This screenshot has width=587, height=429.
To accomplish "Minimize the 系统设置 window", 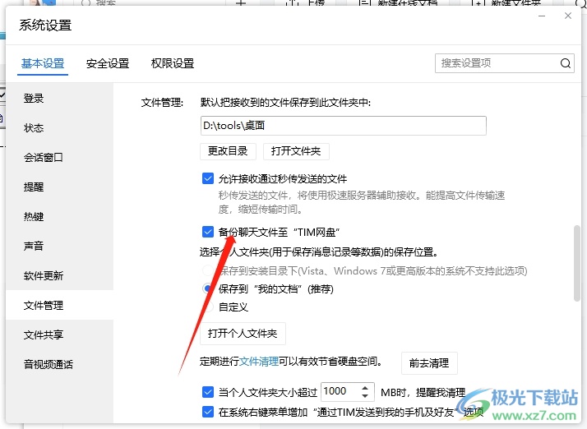I will 541,16.
